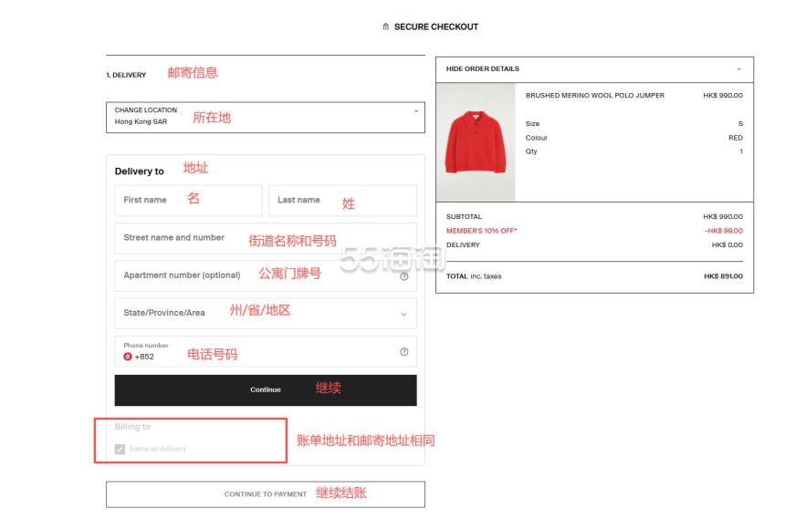This screenshot has height=519, width=785.
Task: Click into the Last name field
Action: [x=342, y=201]
